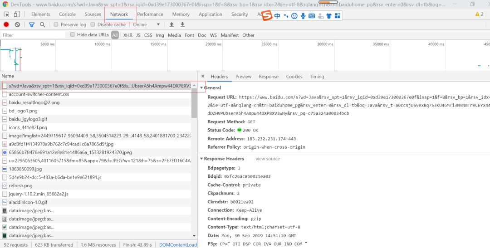Enable the Preserve log checkbox
Image resolution: width=490 pixels, height=248 pixels.
[56, 24]
